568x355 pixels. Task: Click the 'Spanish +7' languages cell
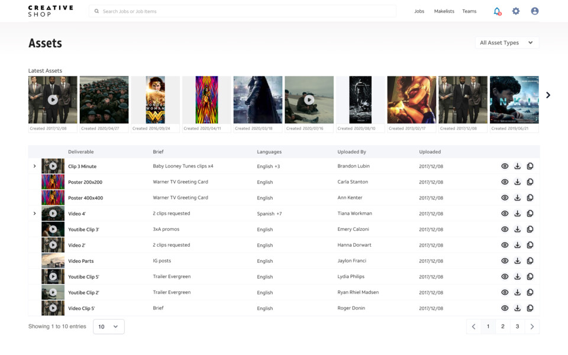coord(269,214)
